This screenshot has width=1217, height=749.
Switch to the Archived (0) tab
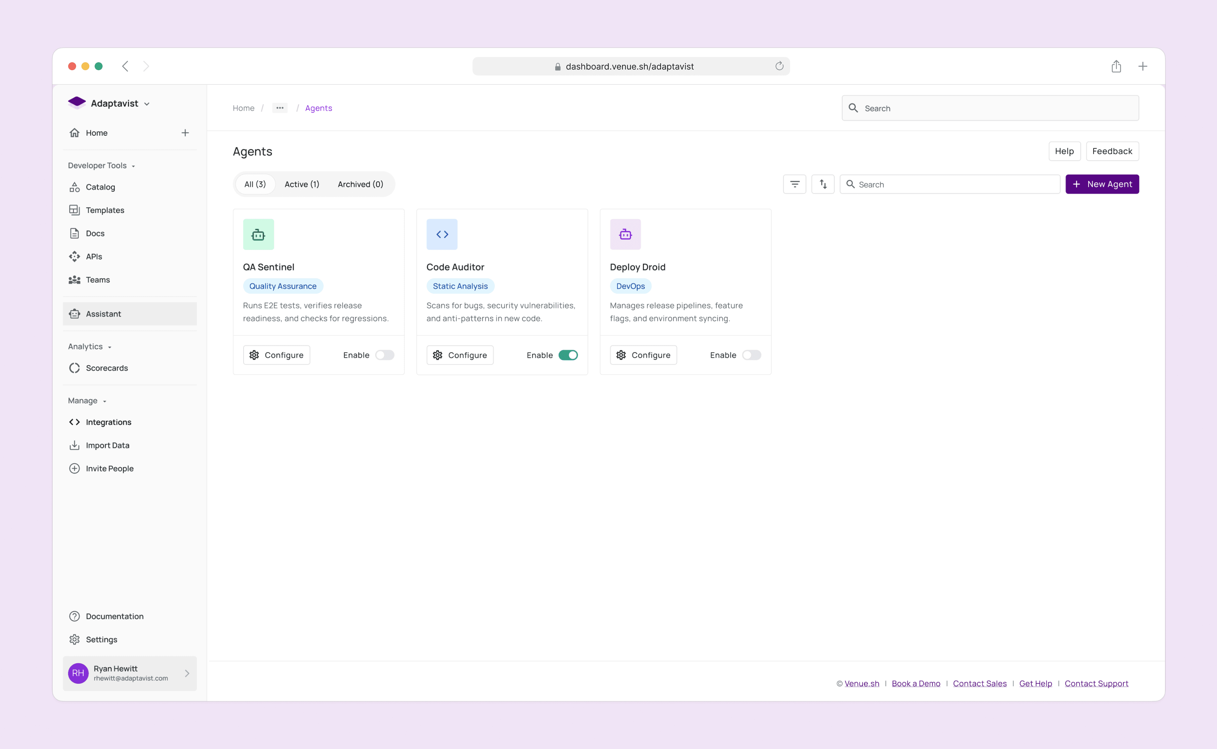[360, 184]
